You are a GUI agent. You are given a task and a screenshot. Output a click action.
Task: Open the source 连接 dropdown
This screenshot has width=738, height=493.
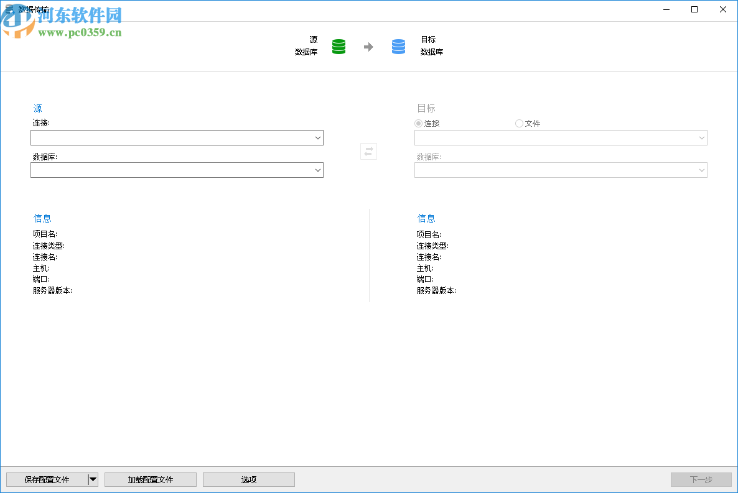(318, 137)
